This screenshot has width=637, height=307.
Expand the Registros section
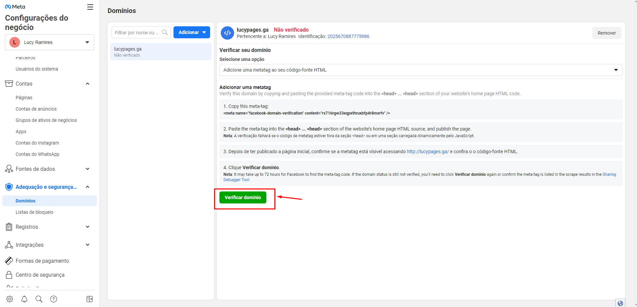point(88,227)
